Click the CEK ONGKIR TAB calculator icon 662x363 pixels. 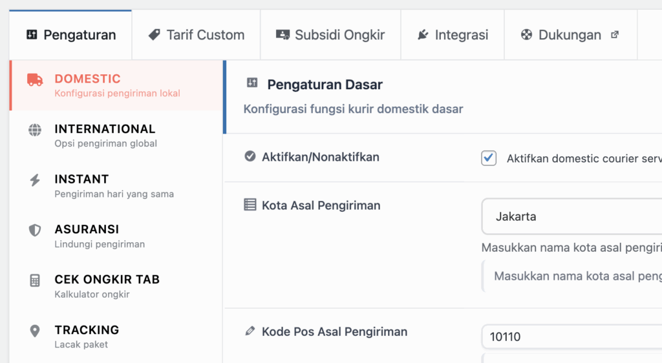click(35, 280)
